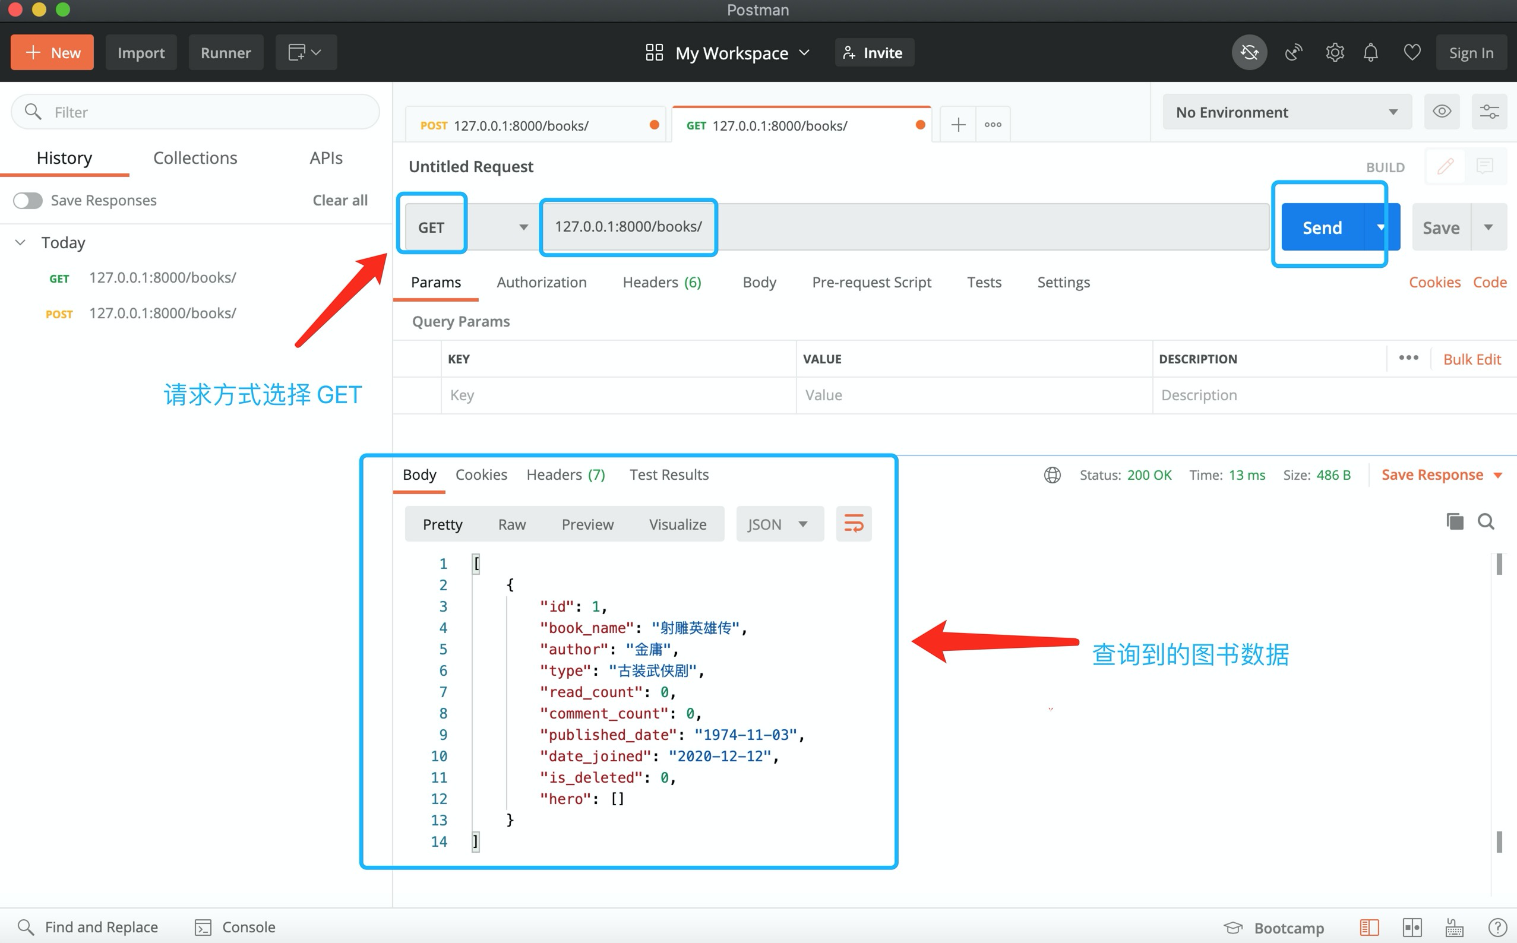Expand the Save Response dropdown

pos(1441,475)
